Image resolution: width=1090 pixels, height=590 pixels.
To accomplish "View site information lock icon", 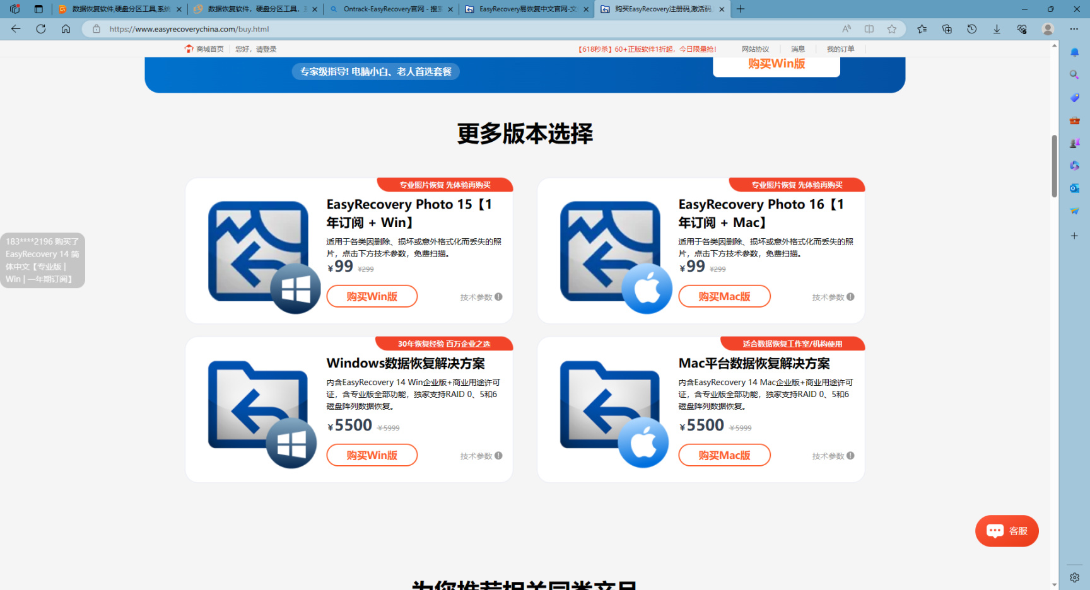I will click(97, 29).
